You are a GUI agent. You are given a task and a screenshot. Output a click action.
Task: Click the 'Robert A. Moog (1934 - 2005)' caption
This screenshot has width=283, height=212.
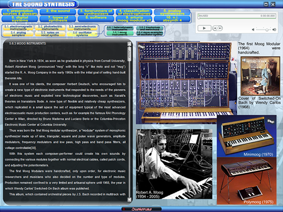click(x=149, y=194)
